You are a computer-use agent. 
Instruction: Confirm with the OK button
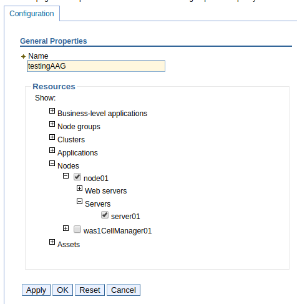coord(62,290)
